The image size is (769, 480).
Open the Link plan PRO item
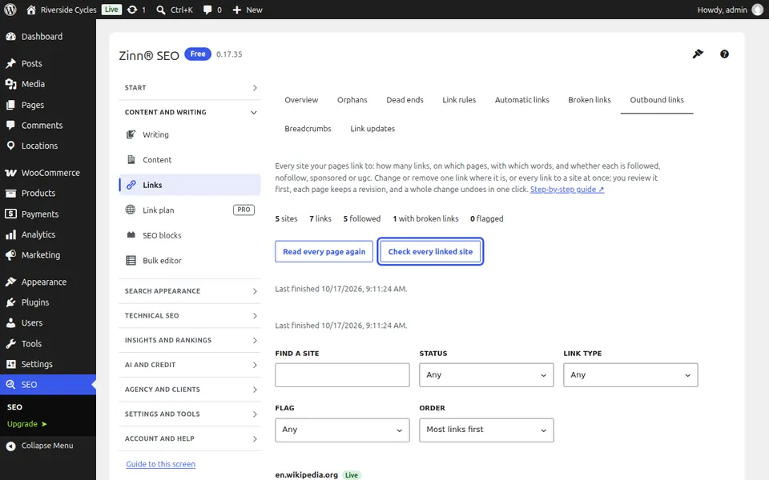tap(190, 210)
